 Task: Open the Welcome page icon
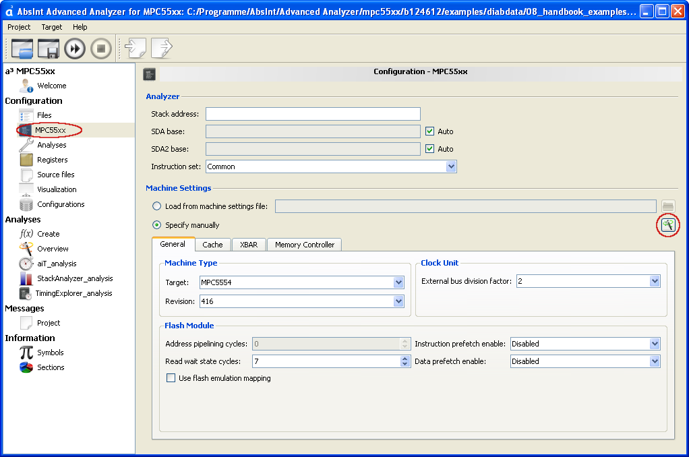pyautogui.click(x=26, y=86)
